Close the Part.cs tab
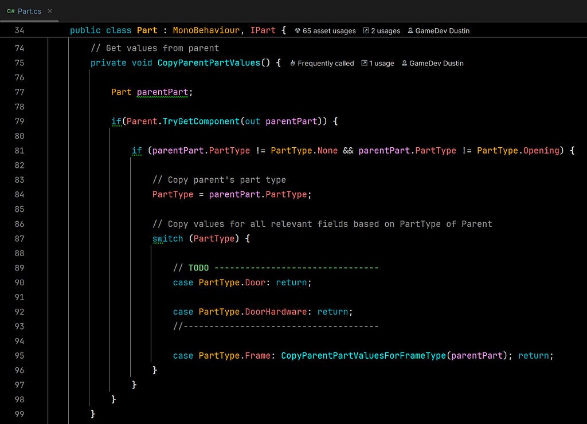The width and height of the screenshot is (587, 424). 50,11
